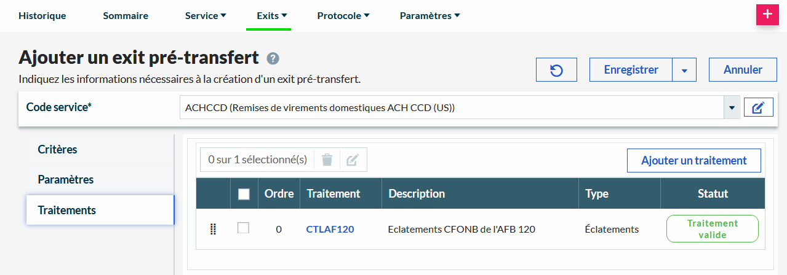Click the edit icon beside Code service
787x275 pixels.
point(758,108)
